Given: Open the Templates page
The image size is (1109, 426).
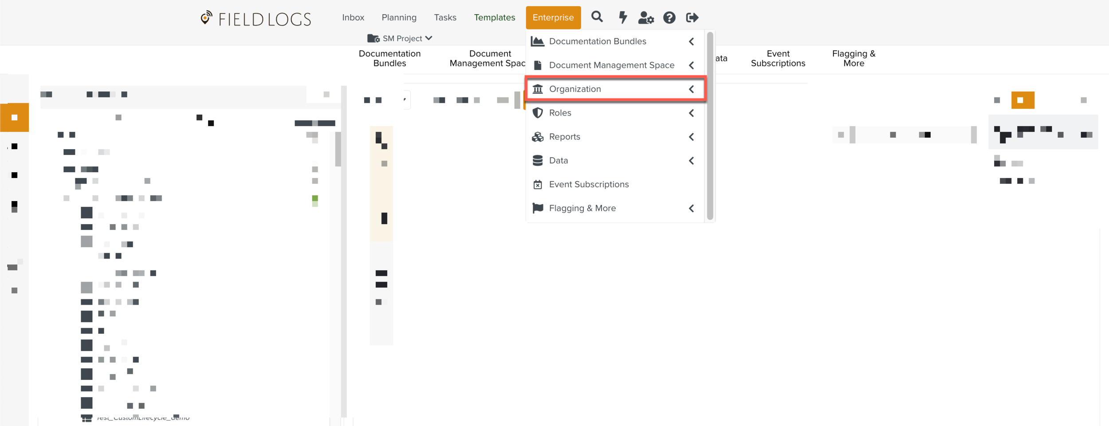Looking at the screenshot, I should click(x=494, y=18).
